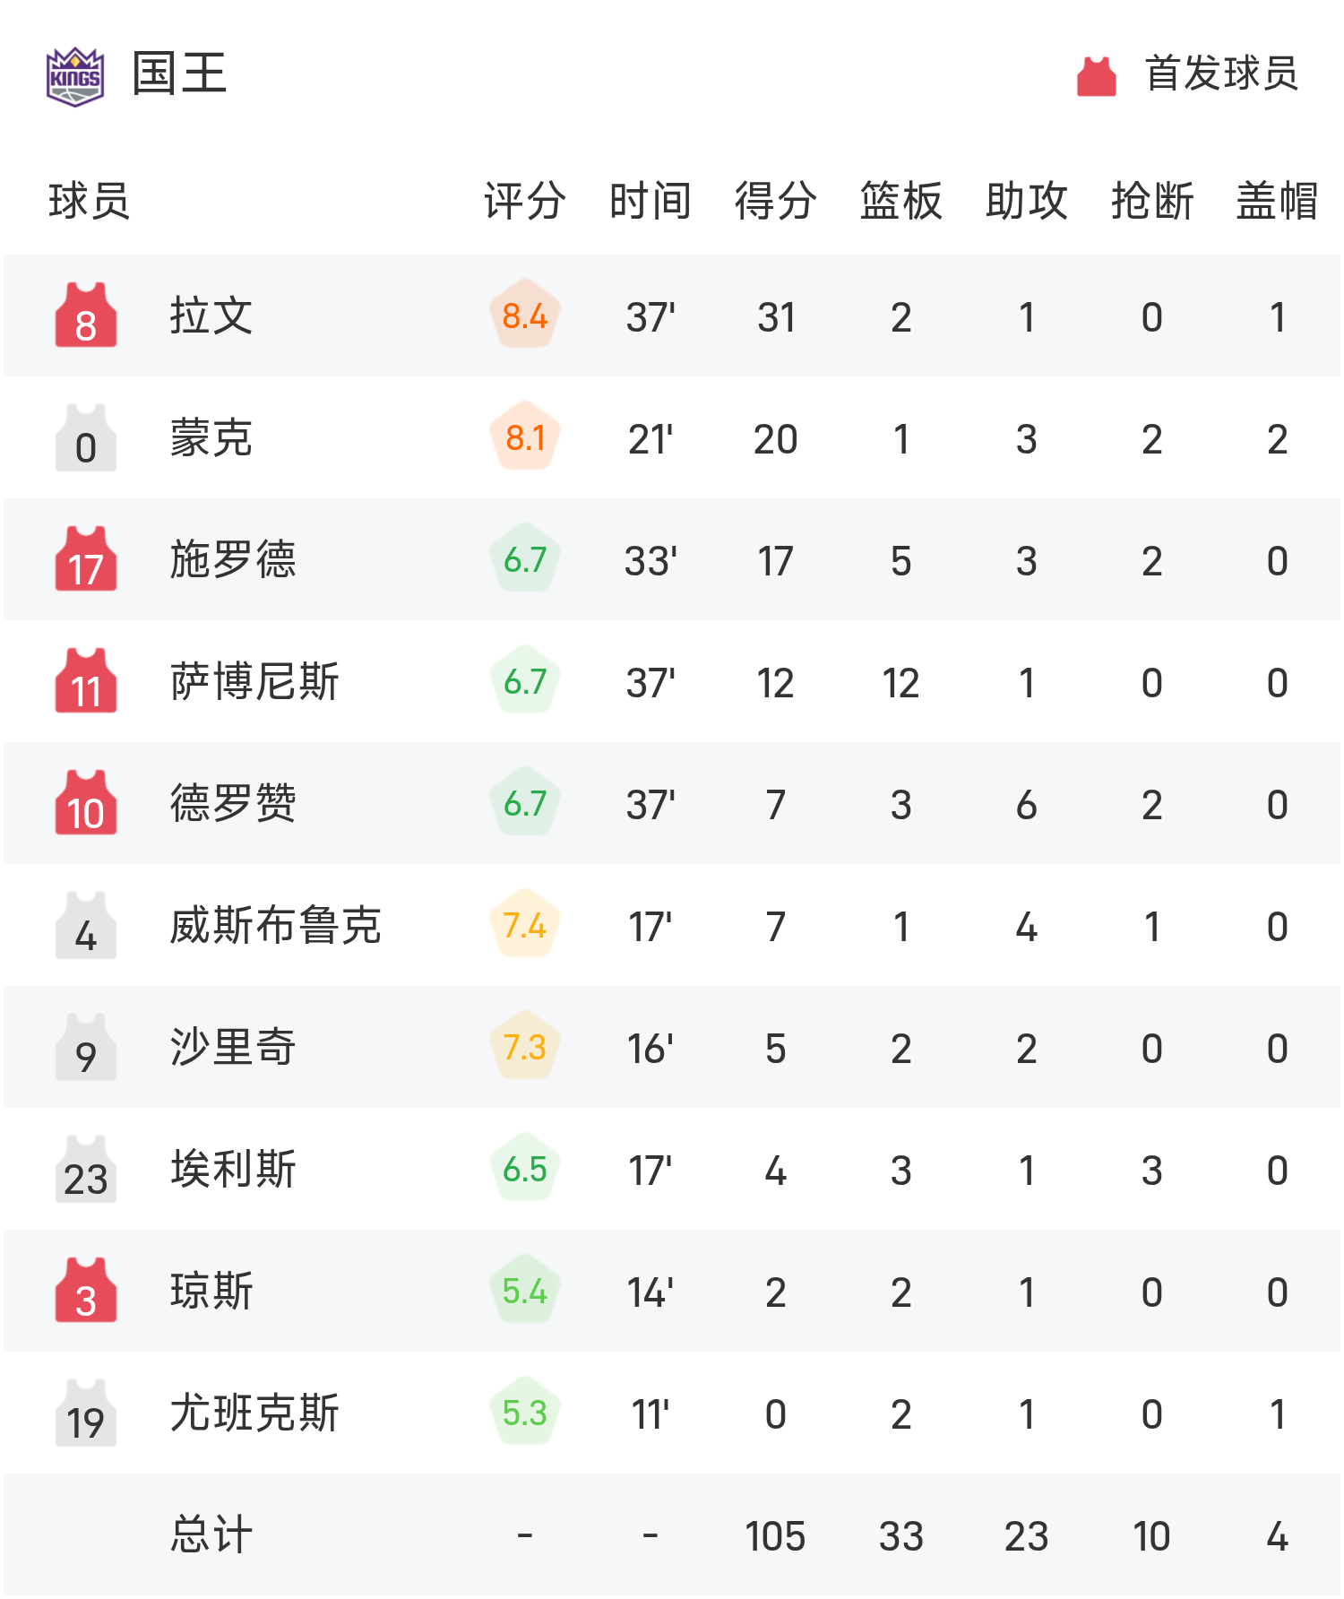1344x1599 pixels.
Task: Open player 德罗赞 details
Action: click(x=233, y=803)
